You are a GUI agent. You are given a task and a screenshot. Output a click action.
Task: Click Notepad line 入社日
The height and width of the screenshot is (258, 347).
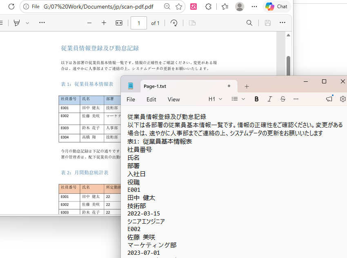click(136, 174)
